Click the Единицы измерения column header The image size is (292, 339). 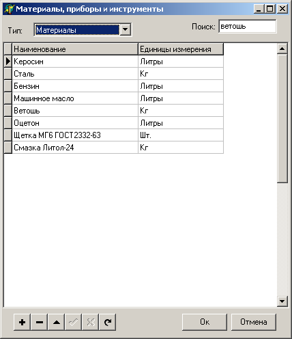pos(181,49)
